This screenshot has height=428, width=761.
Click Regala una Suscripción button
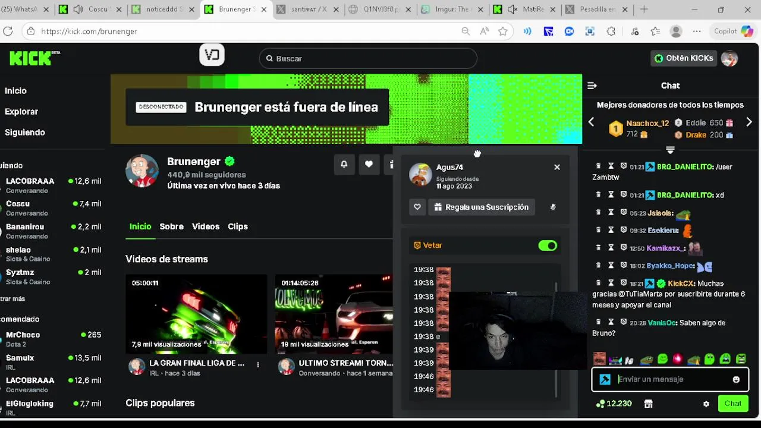(x=482, y=207)
